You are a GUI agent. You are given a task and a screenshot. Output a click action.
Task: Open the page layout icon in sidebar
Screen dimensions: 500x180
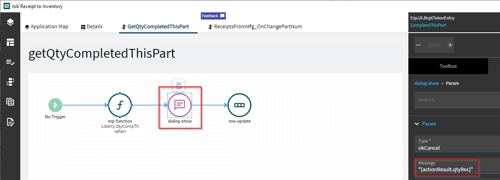pos(10,42)
